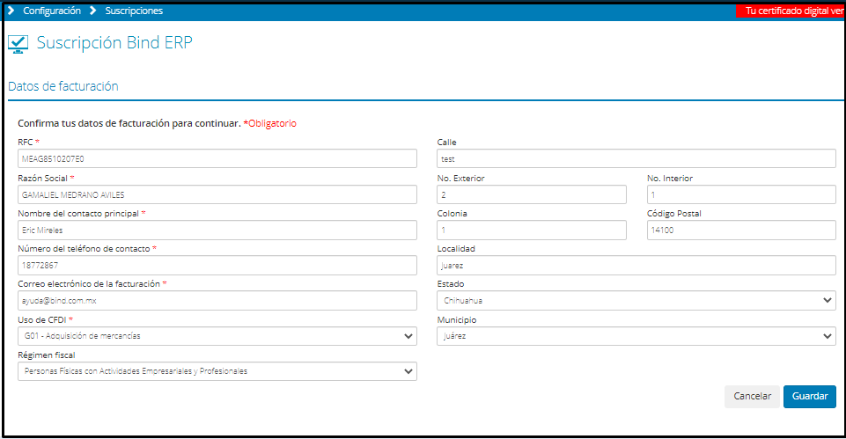The width and height of the screenshot is (846, 439).
Task: Click the Suscripción Bind ERP monitor icon
Action: pos(18,44)
